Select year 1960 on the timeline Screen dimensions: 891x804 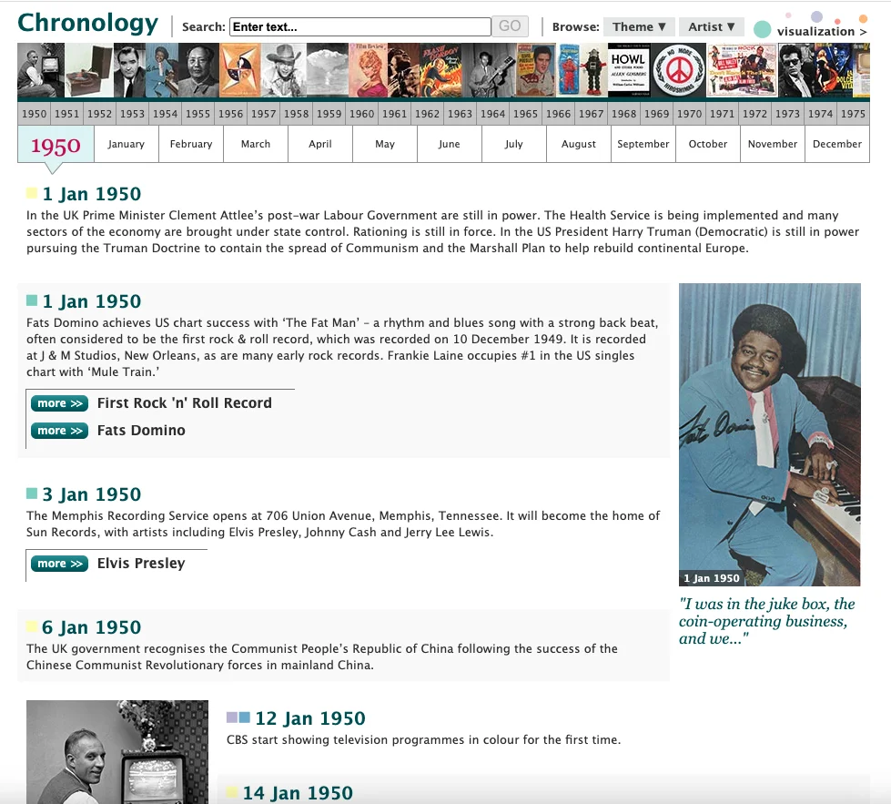click(x=362, y=114)
